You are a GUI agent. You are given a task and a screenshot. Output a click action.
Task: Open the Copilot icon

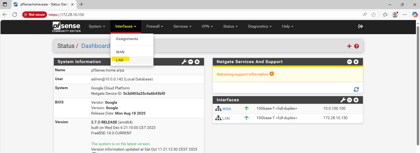click(415, 15)
